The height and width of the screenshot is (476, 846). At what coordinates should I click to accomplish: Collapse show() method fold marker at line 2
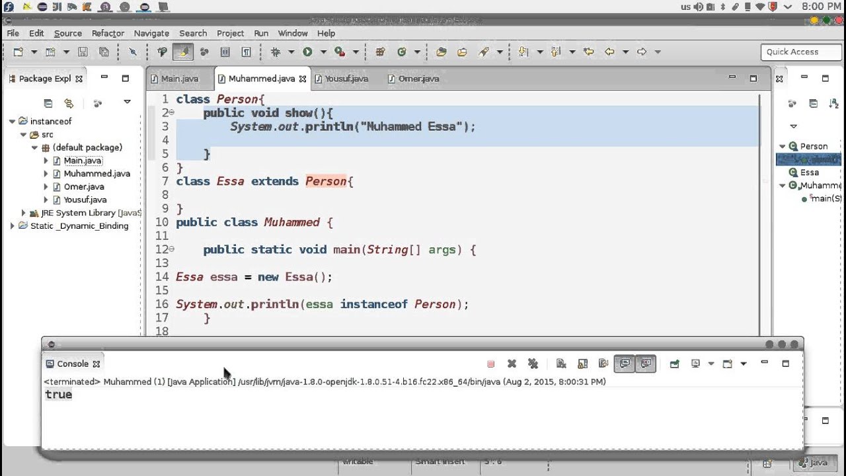[x=172, y=113]
